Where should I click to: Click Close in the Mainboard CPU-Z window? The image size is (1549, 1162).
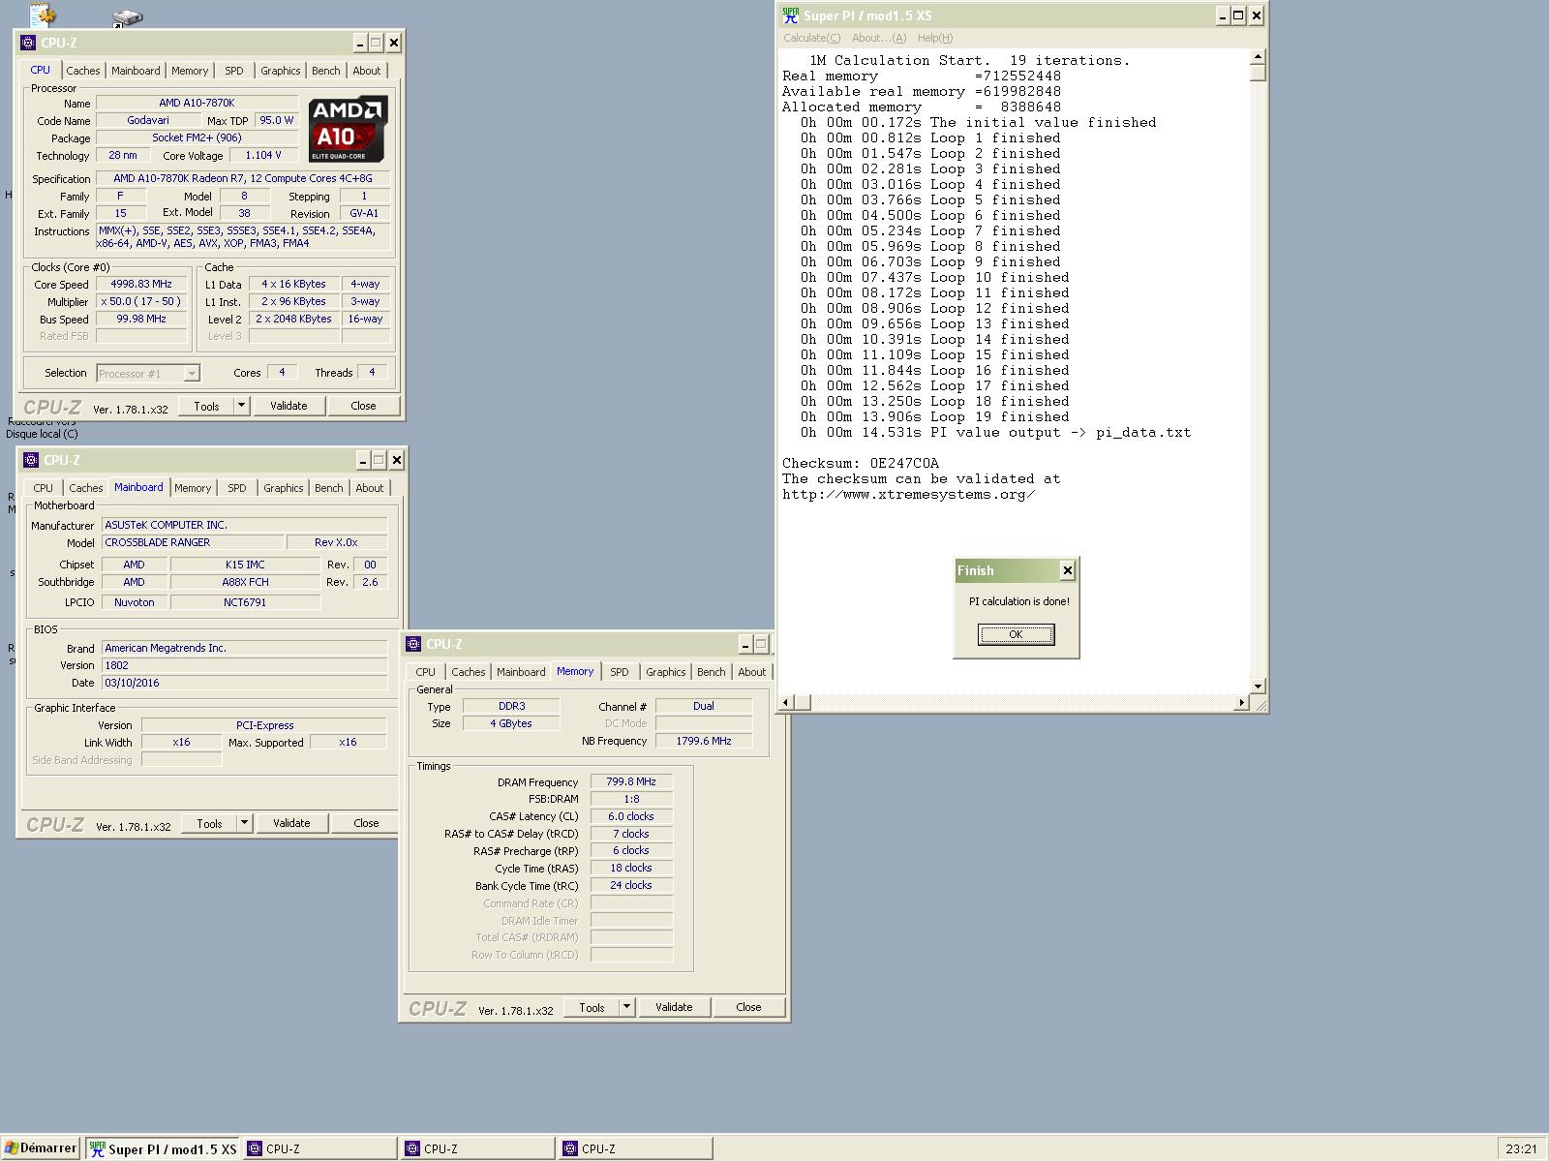coord(366,823)
